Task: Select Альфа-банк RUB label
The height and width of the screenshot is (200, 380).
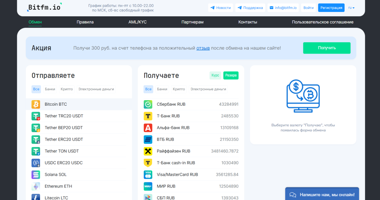Action: pyautogui.click(x=173, y=128)
